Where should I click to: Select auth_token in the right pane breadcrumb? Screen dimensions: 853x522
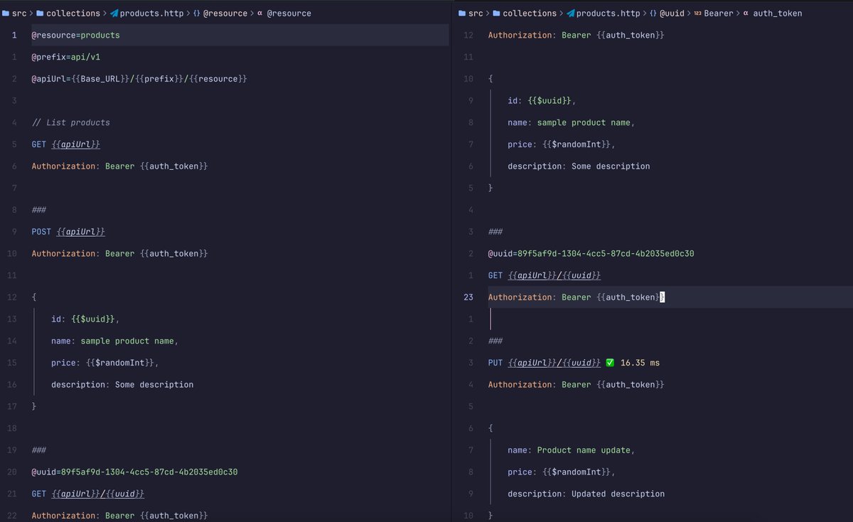point(778,13)
